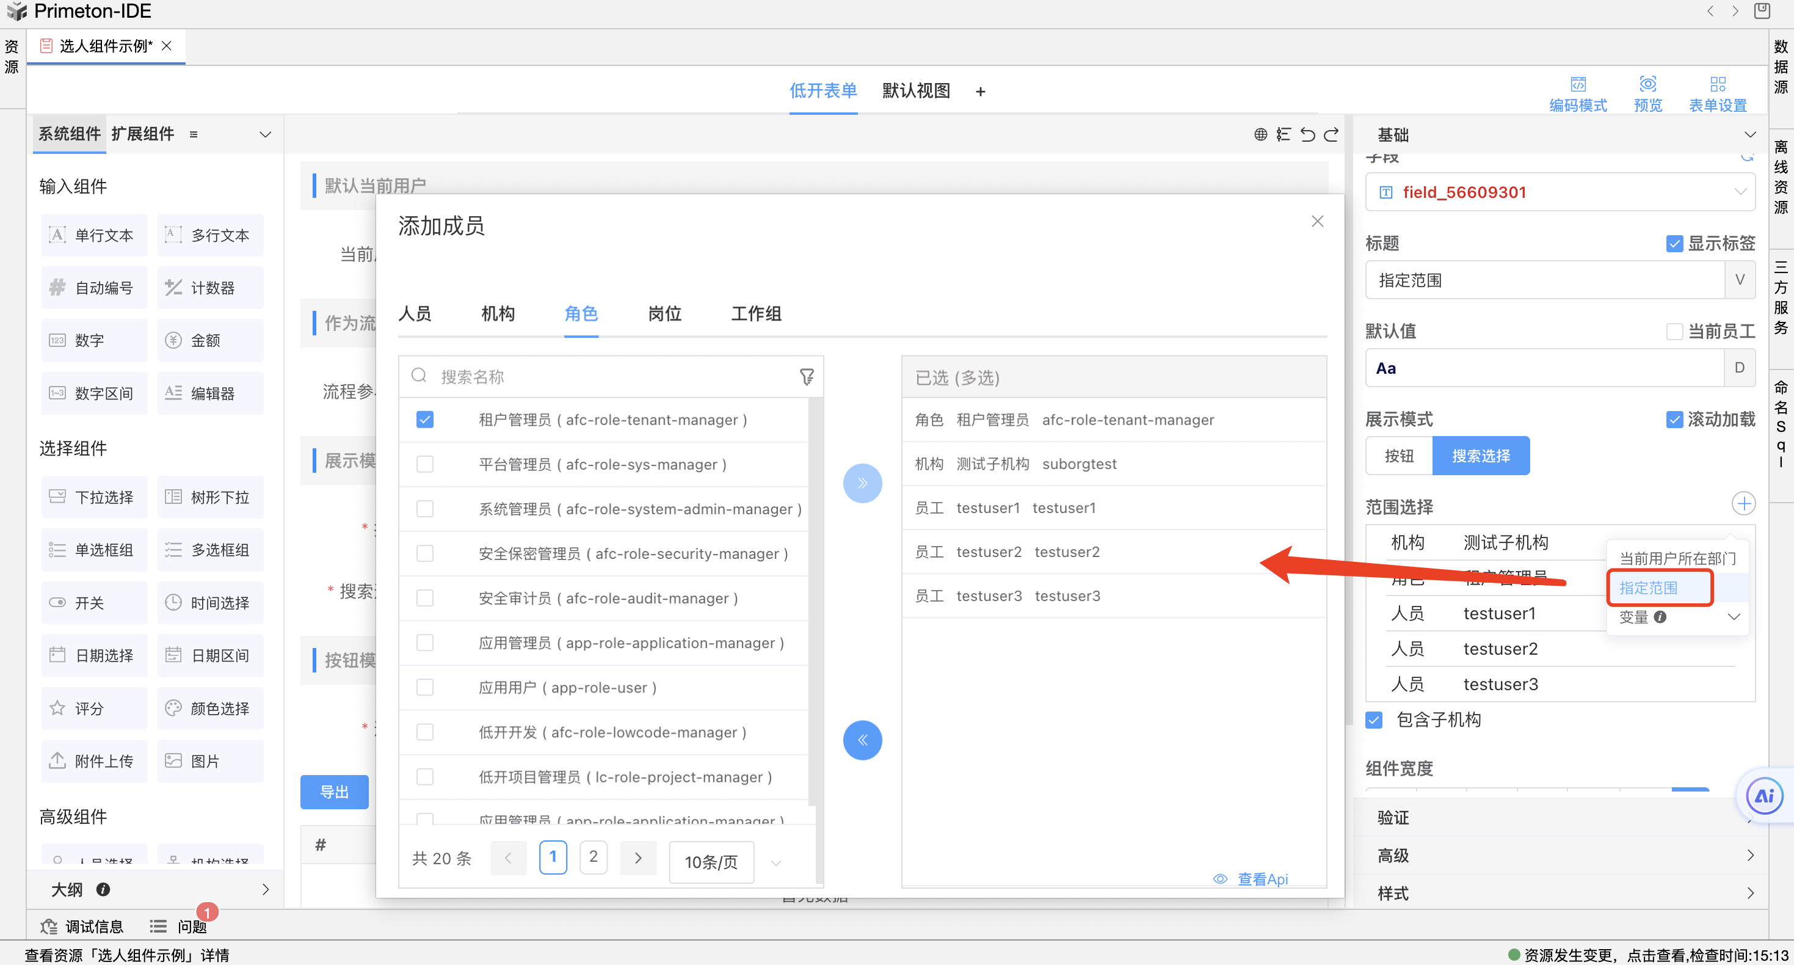
Task: Click the undo arrow in canvas toolbar
Action: coord(1307,134)
